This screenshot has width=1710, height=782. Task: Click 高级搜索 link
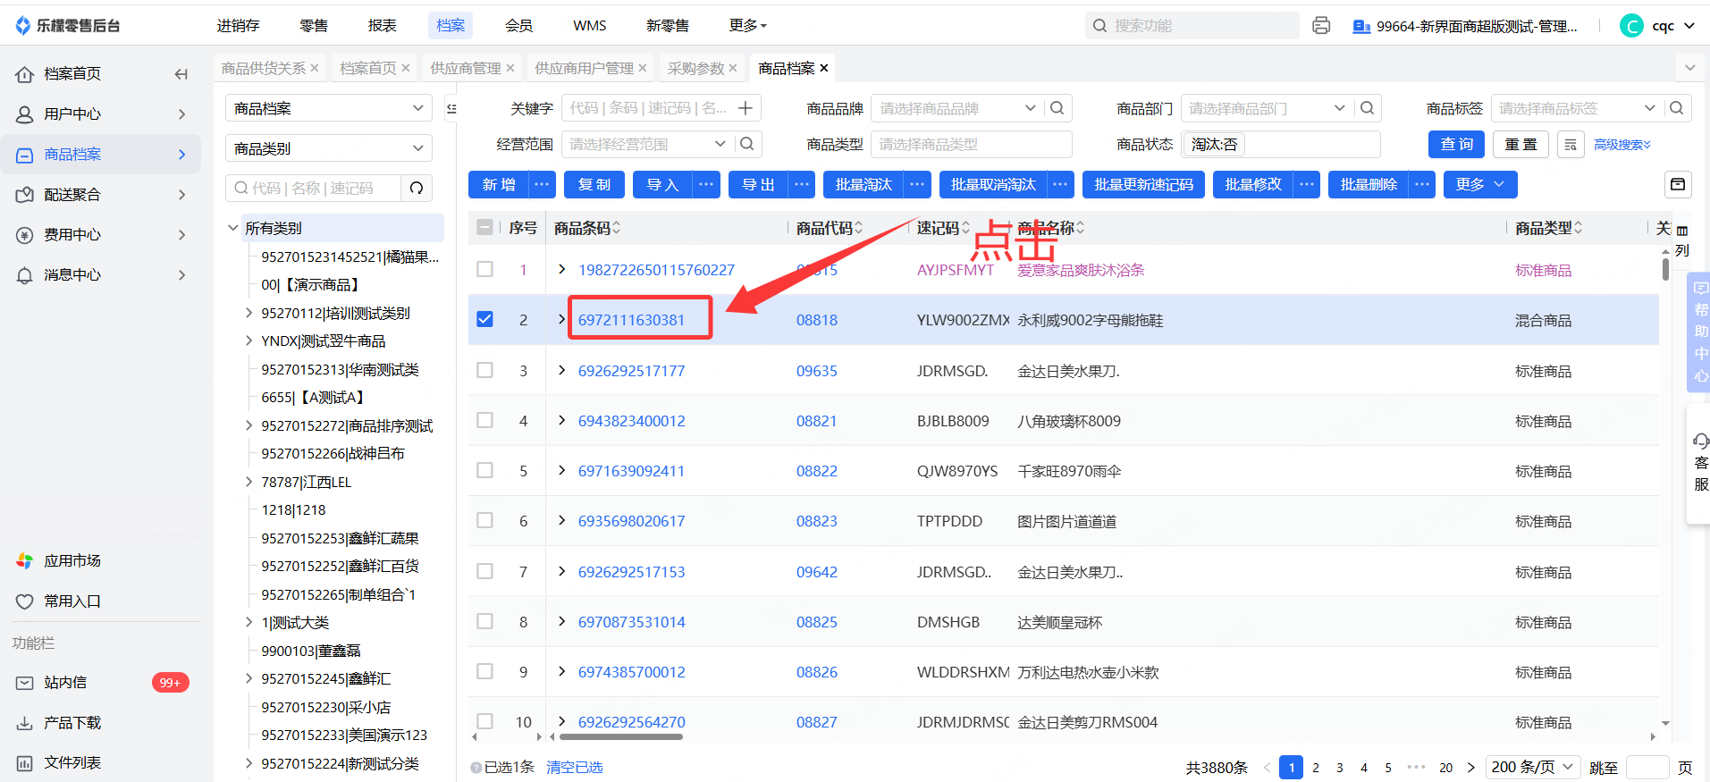pos(1622,144)
